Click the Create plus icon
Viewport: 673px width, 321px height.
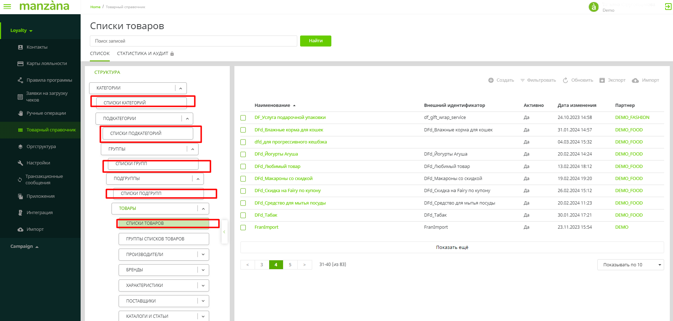tap(491, 80)
